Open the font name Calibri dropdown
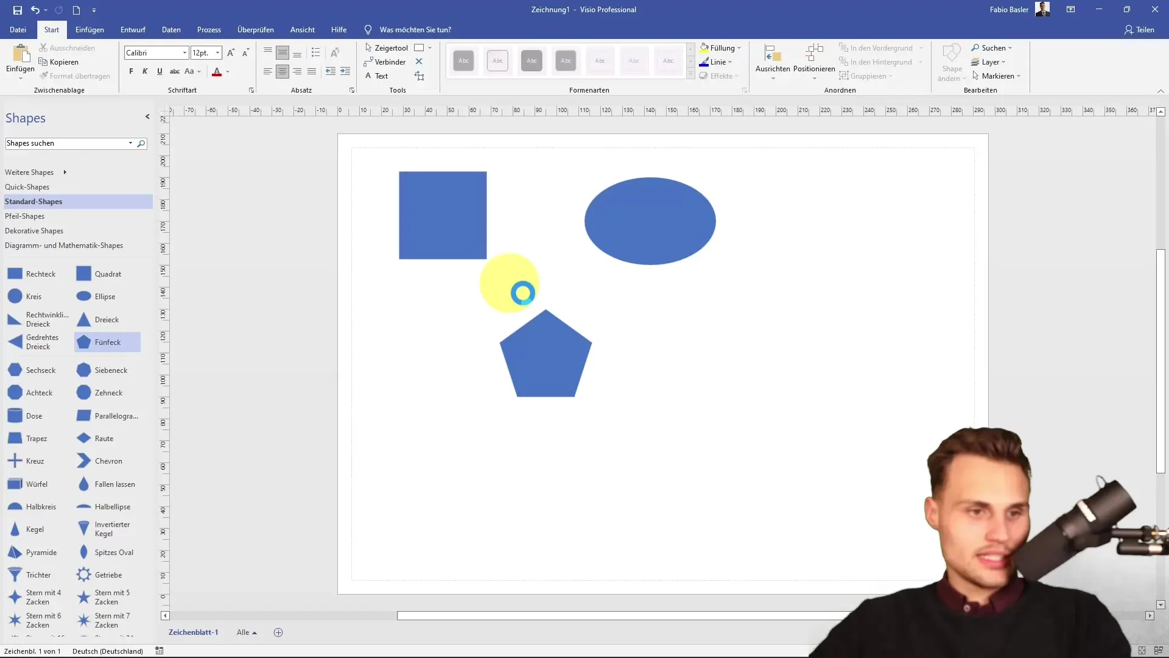Viewport: 1169px width, 658px height. 184,53
